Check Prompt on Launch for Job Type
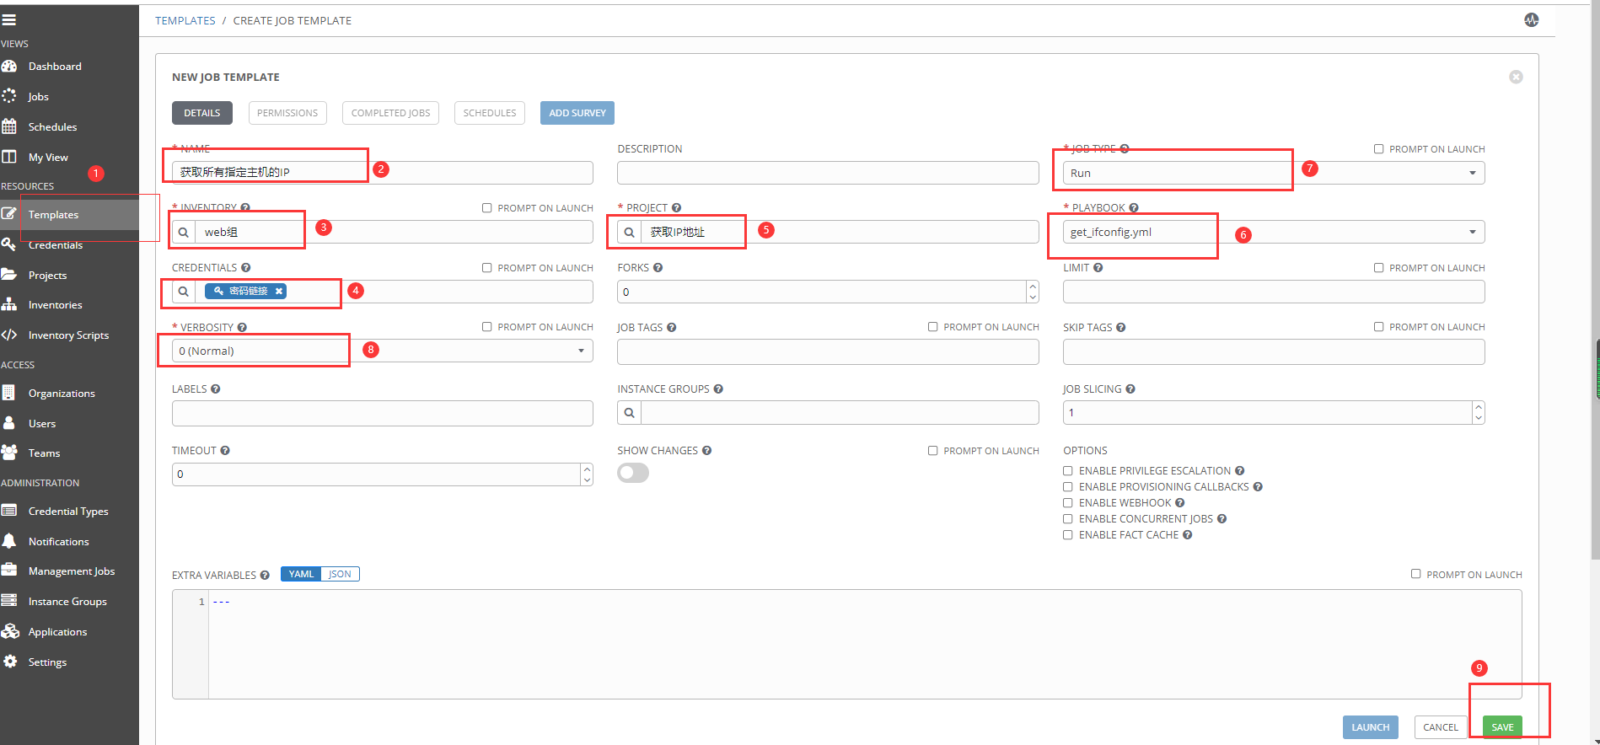The image size is (1600, 745). (x=1378, y=149)
